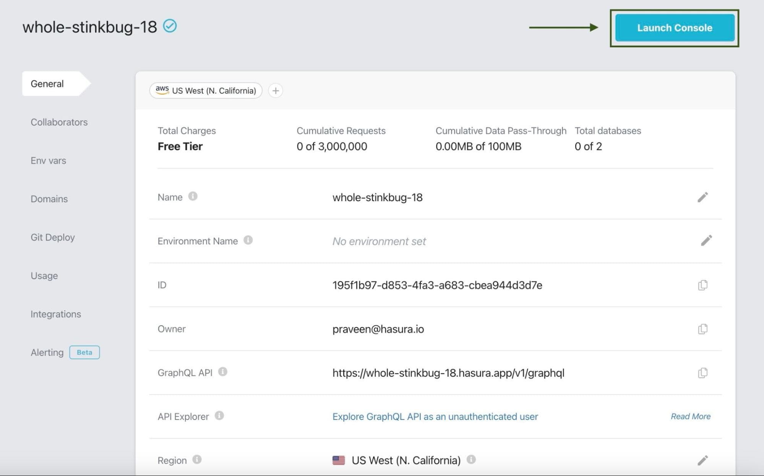Click the Launch Console button

click(x=674, y=28)
